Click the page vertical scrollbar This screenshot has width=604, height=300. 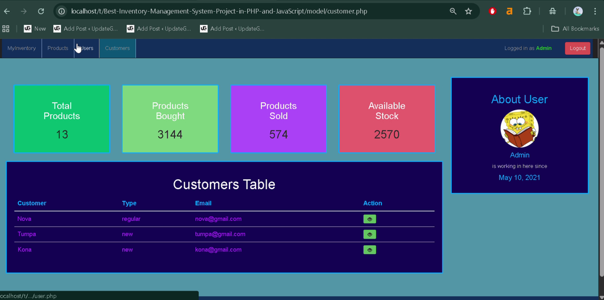[602, 161]
